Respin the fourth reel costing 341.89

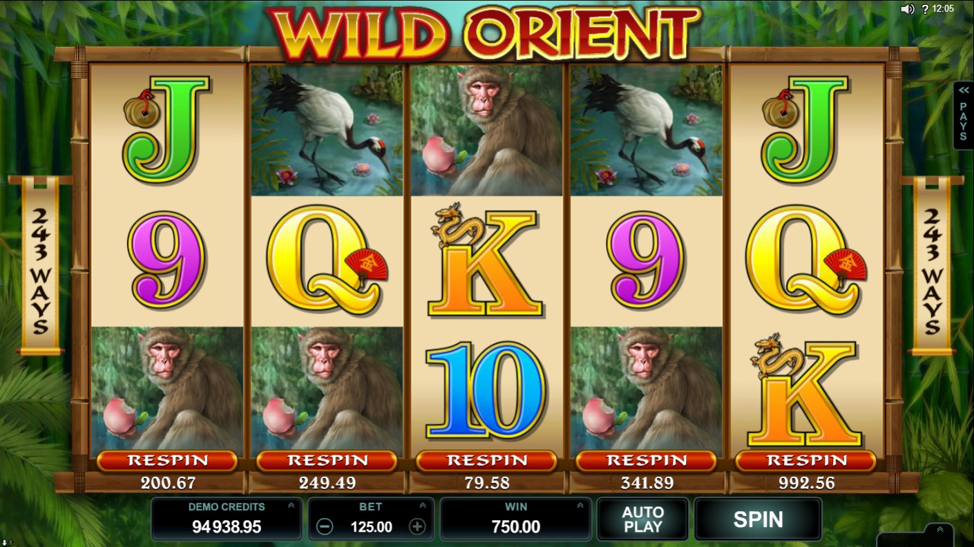point(646,461)
